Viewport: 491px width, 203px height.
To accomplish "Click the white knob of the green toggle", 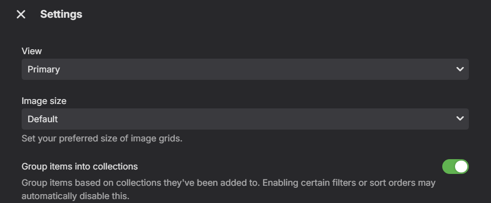I will 461,167.
